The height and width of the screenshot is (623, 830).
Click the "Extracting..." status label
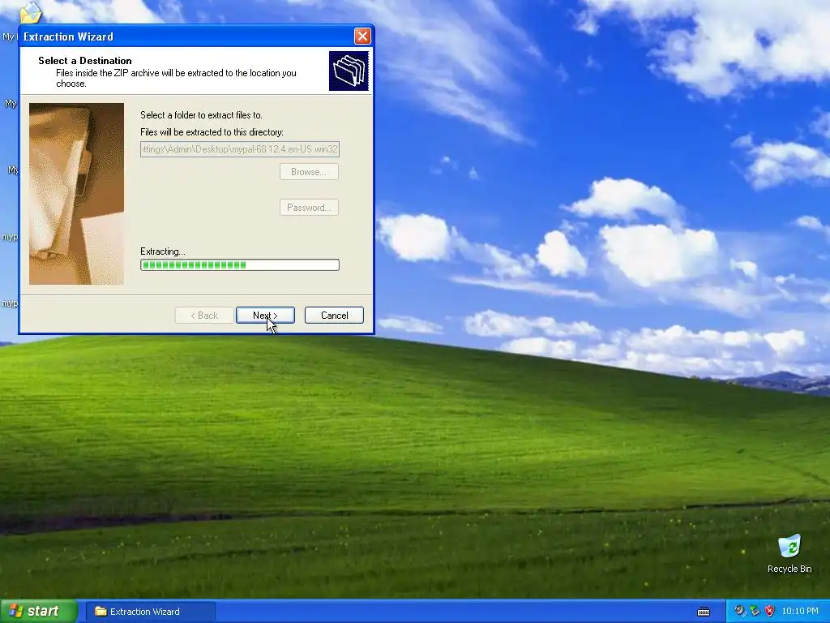[162, 251]
